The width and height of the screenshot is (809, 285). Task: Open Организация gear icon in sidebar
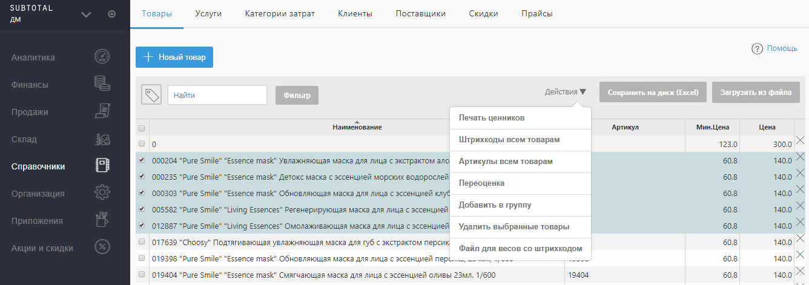[102, 193]
